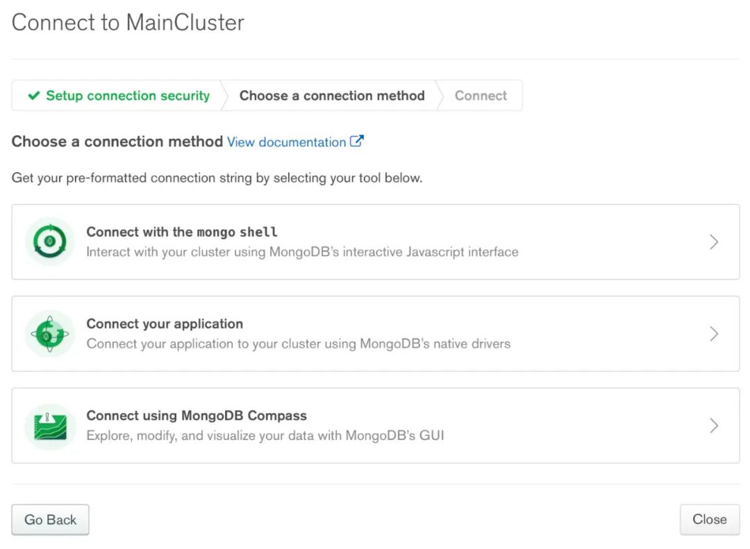Select the Connect your application title
Screen dimensions: 750x549
coord(165,323)
